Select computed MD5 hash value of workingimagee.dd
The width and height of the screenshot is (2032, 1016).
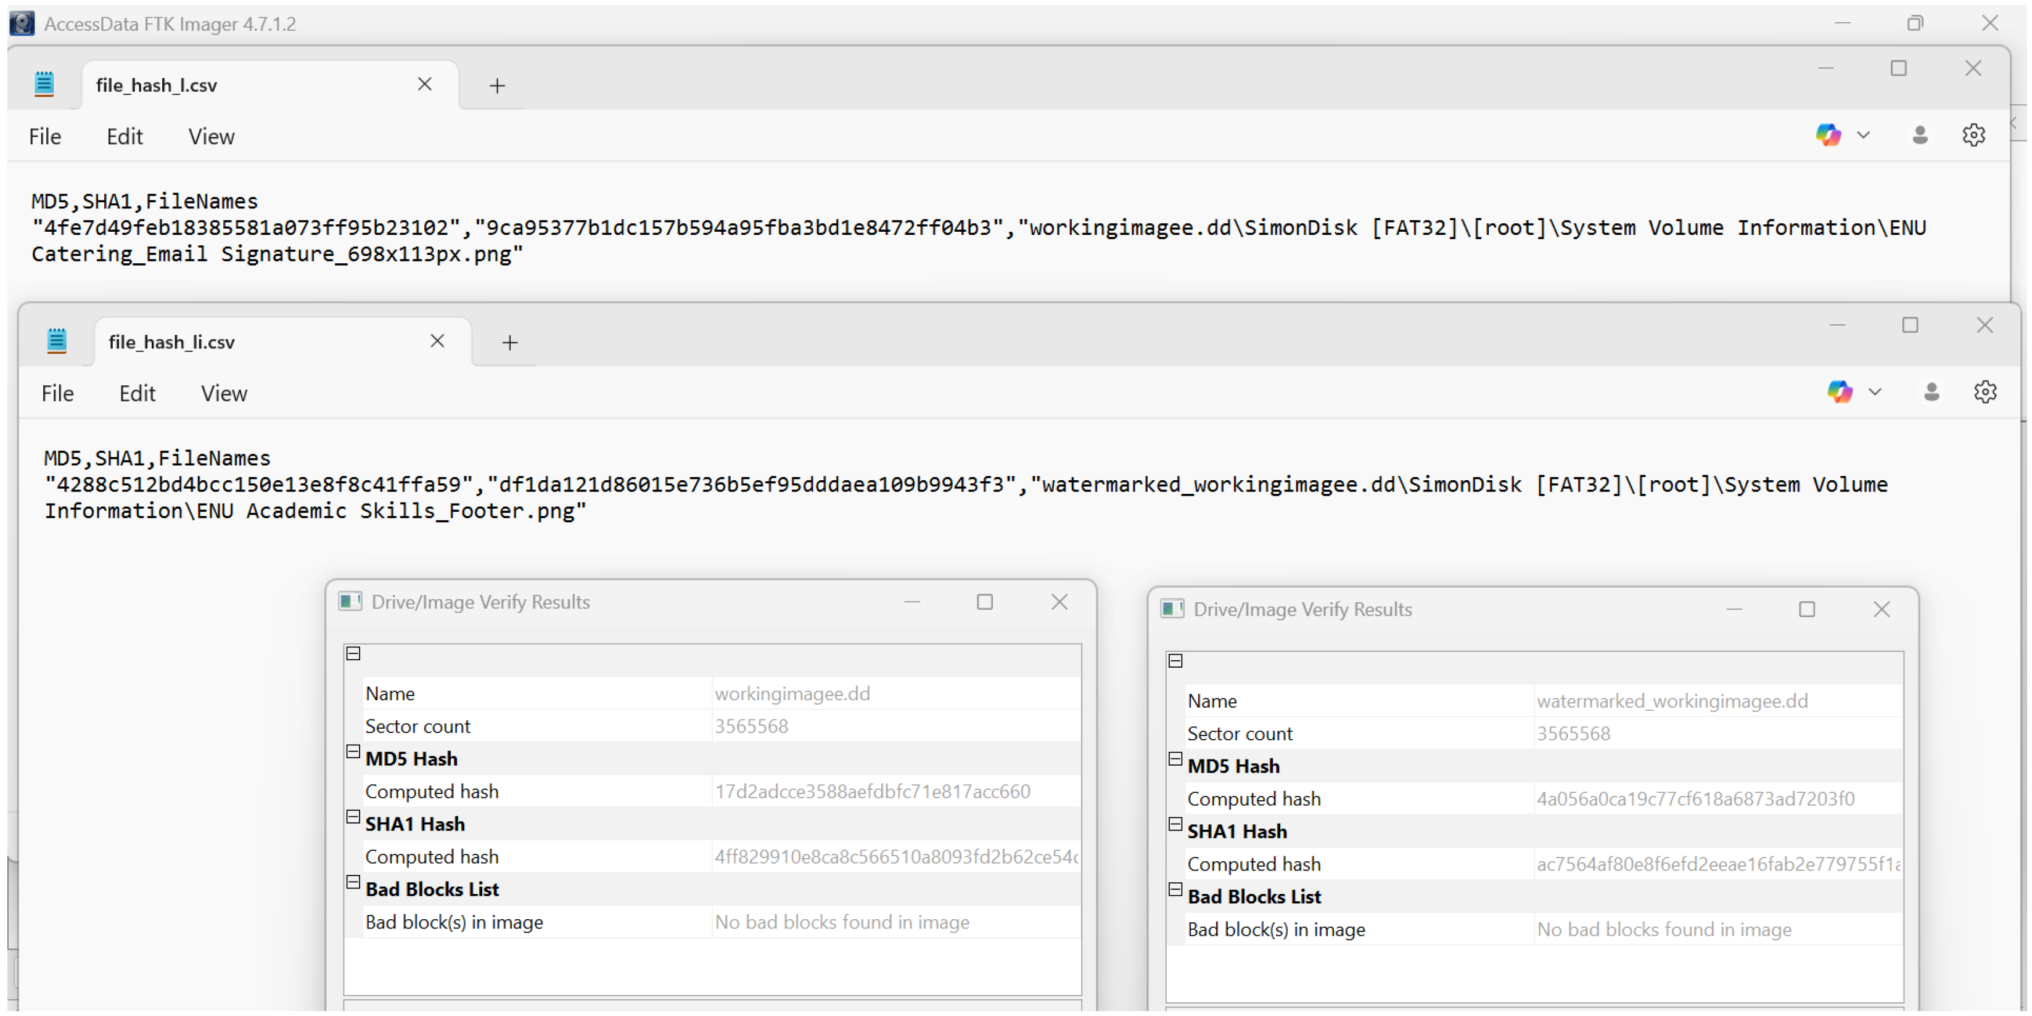[871, 791]
